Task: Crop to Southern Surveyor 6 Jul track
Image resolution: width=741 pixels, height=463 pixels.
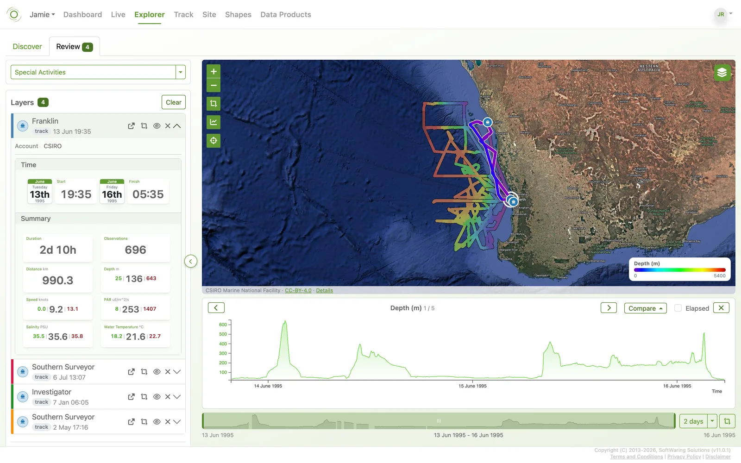Action: click(144, 372)
